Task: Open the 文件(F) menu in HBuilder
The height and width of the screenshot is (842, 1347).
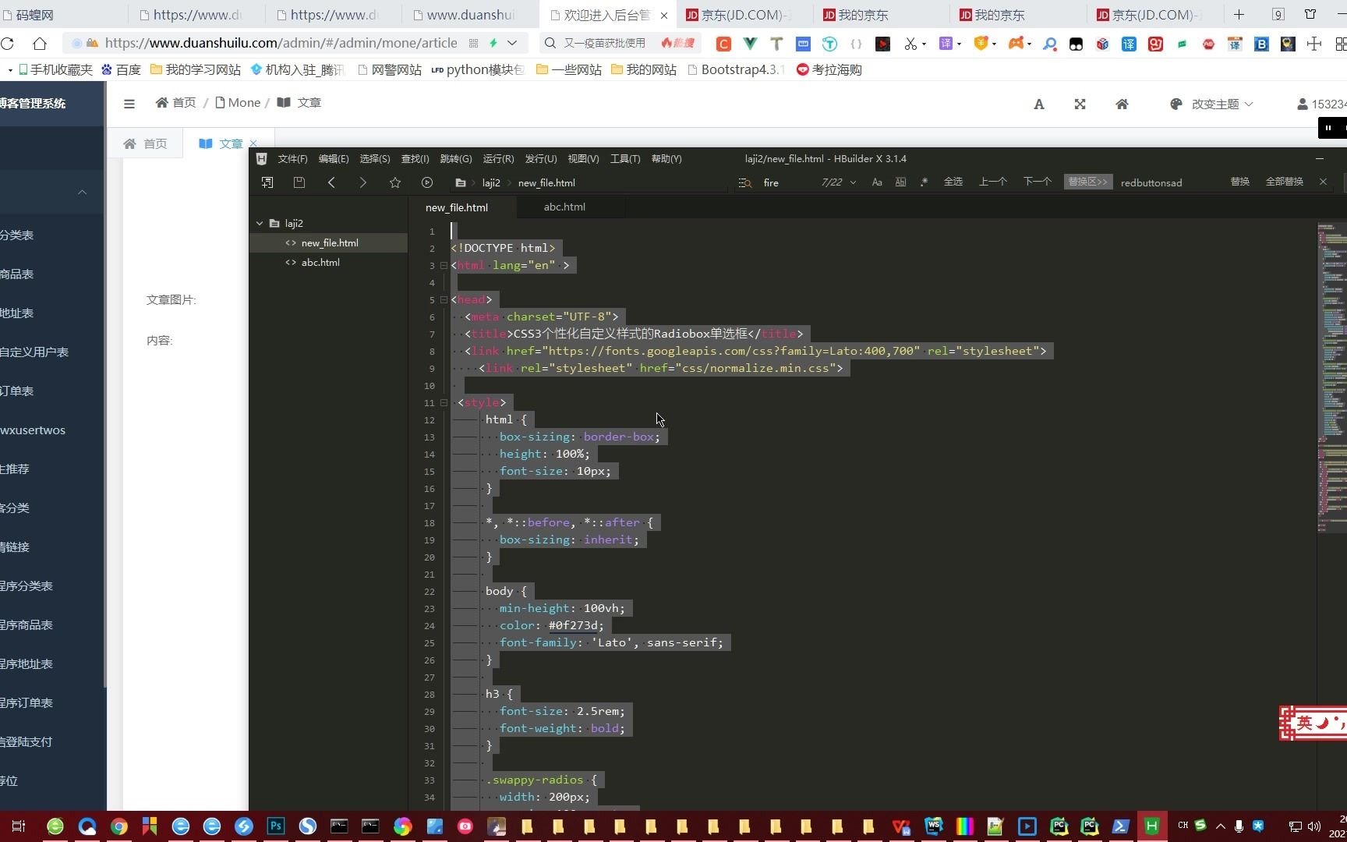Action: coord(292,159)
